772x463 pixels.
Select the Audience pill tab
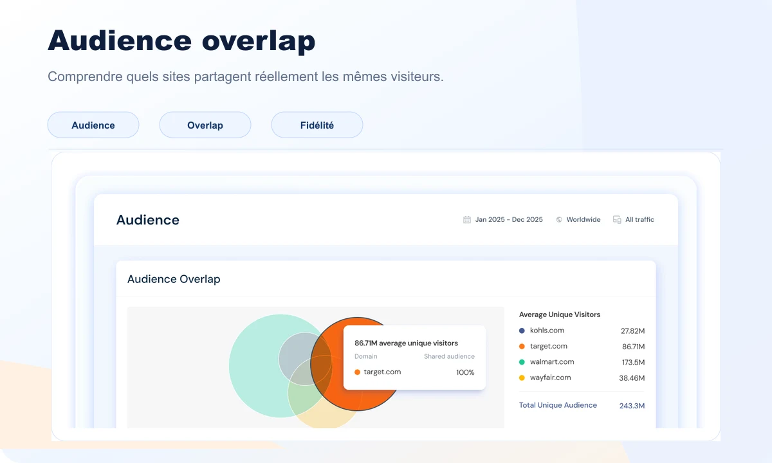tap(93, 125)
